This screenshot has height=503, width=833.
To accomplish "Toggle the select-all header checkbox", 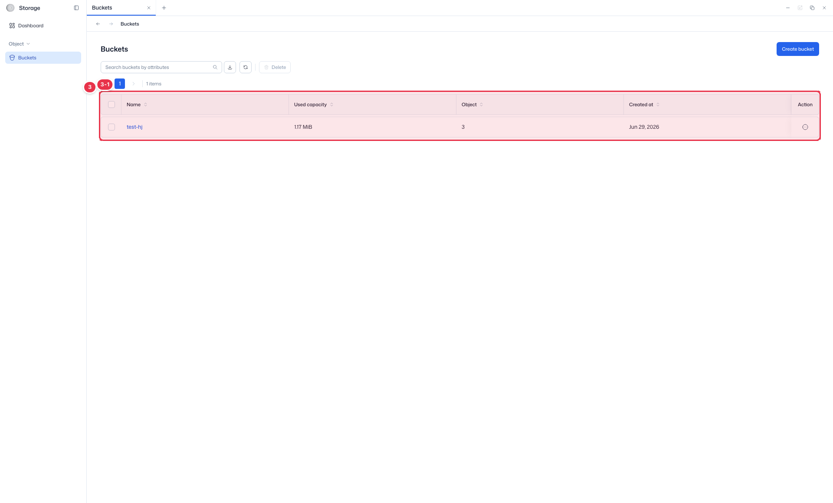I will [112, 105].
